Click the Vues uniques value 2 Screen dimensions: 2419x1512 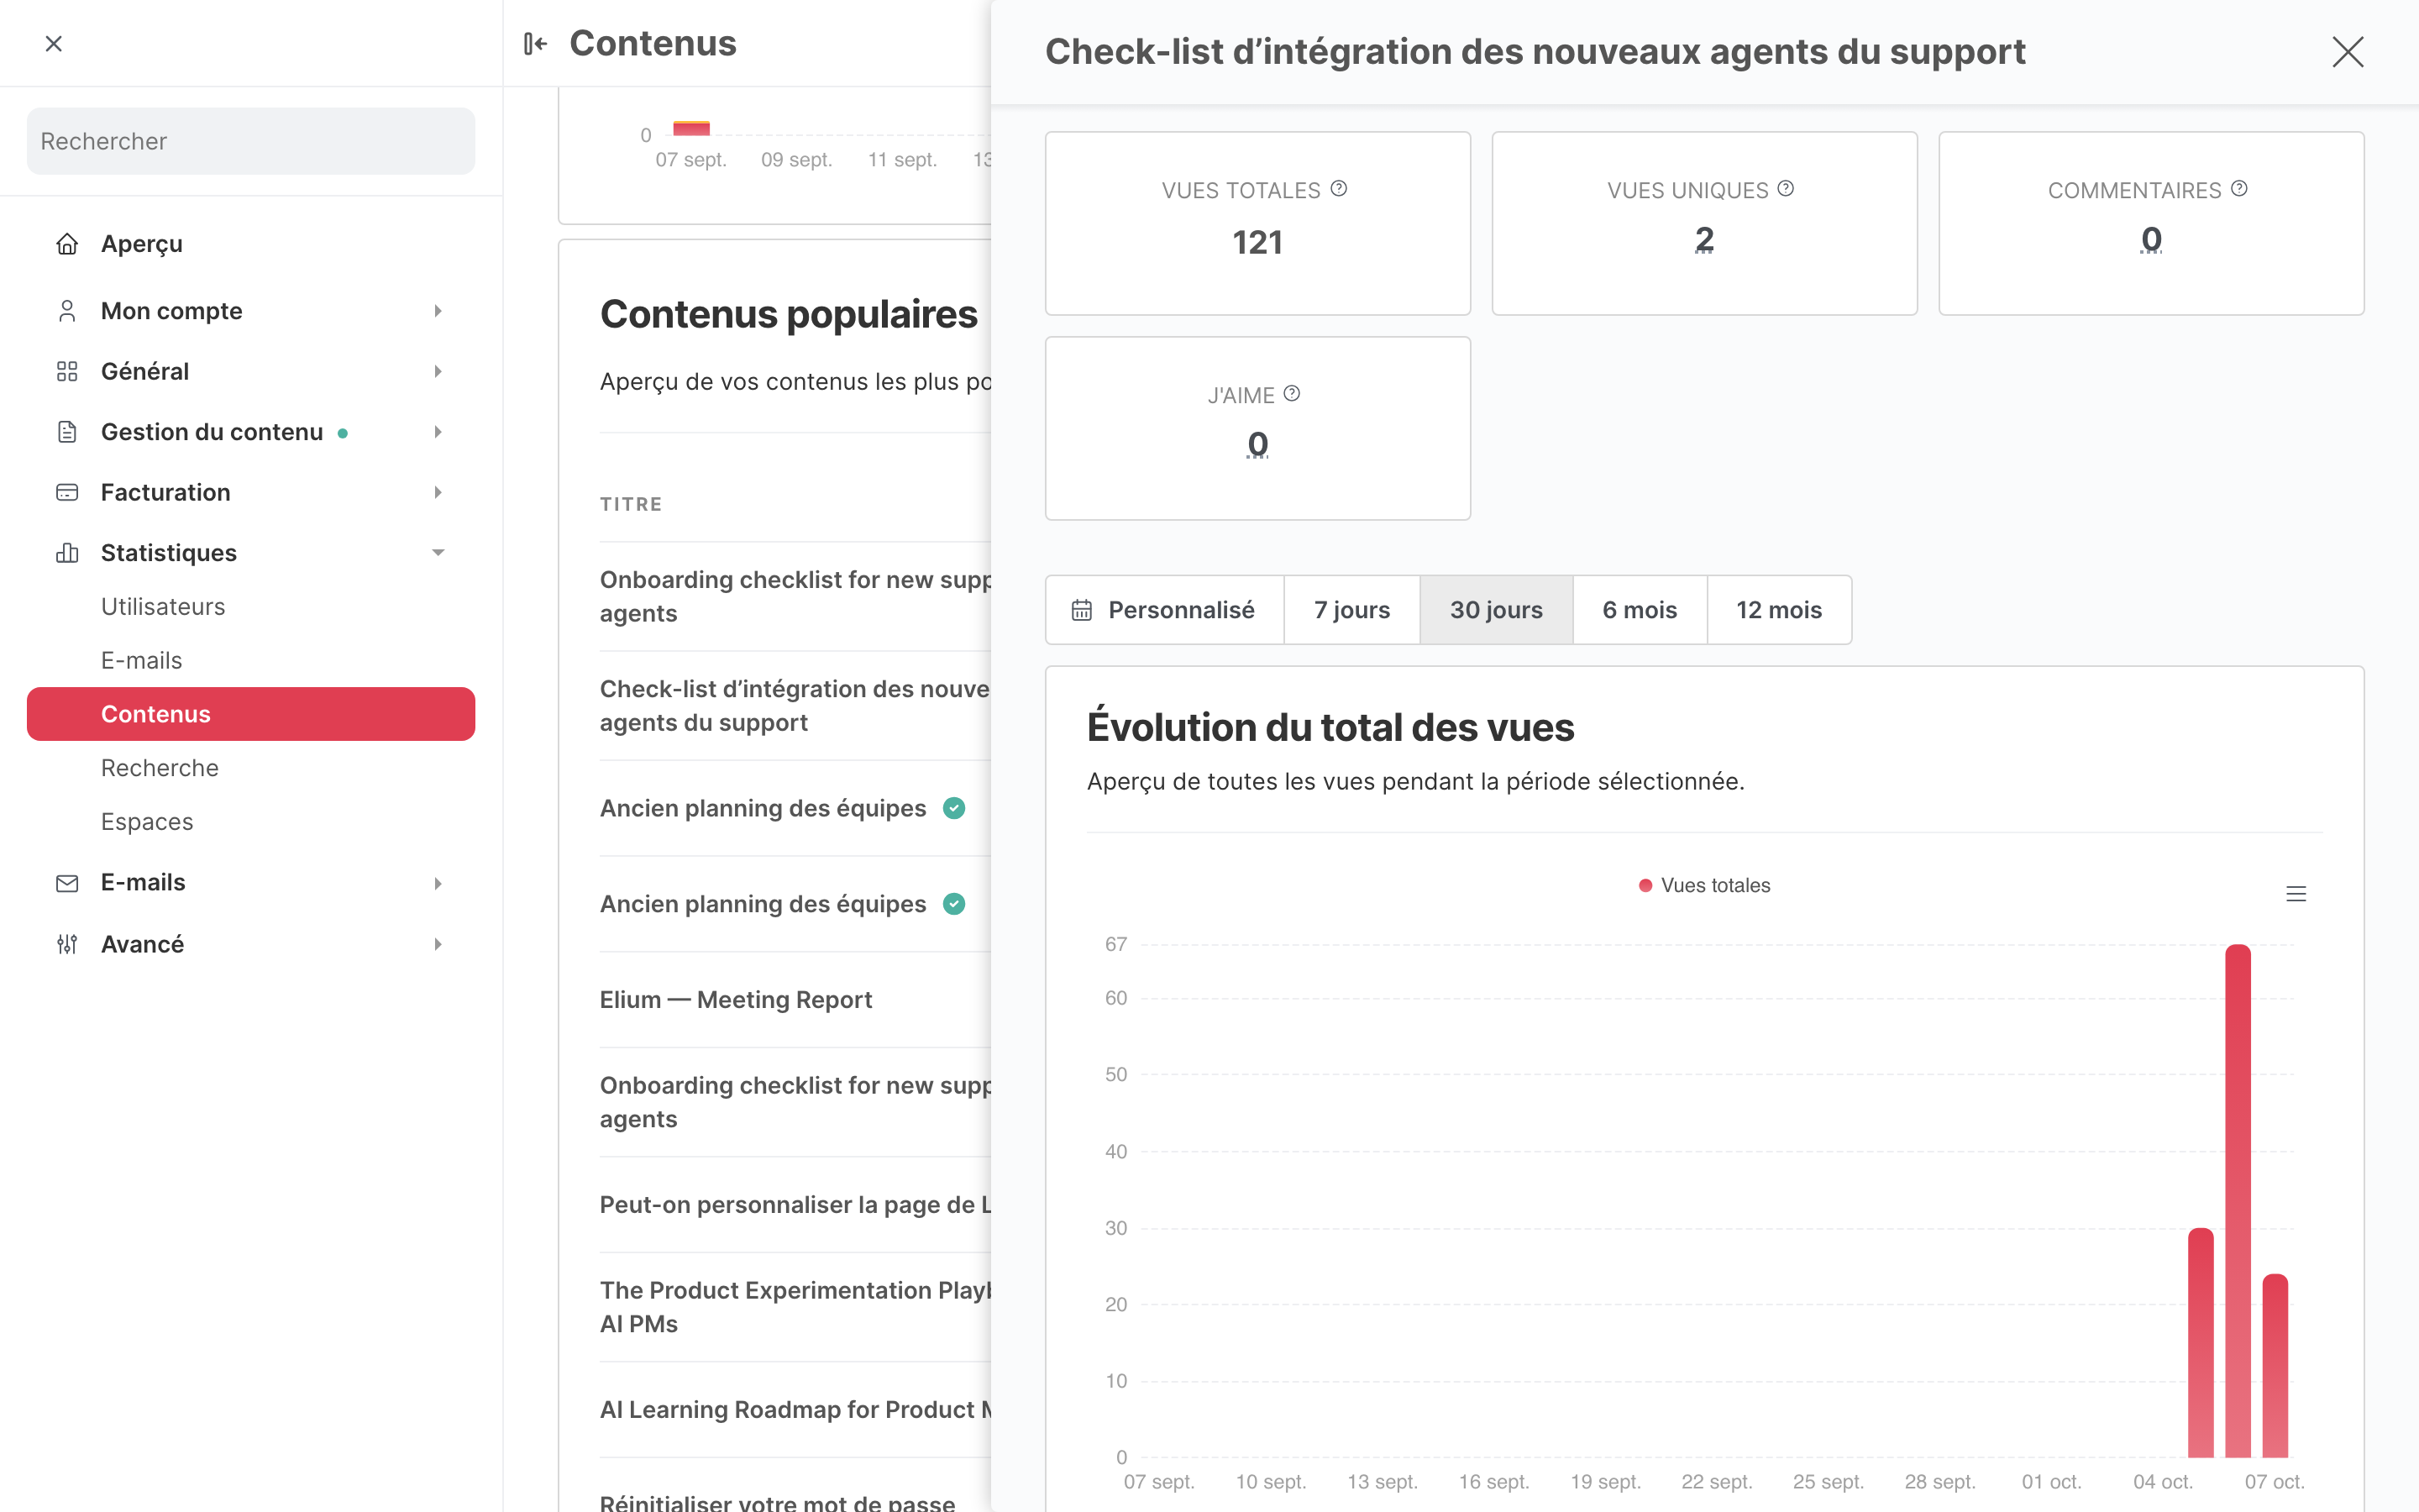point(1704,240)
